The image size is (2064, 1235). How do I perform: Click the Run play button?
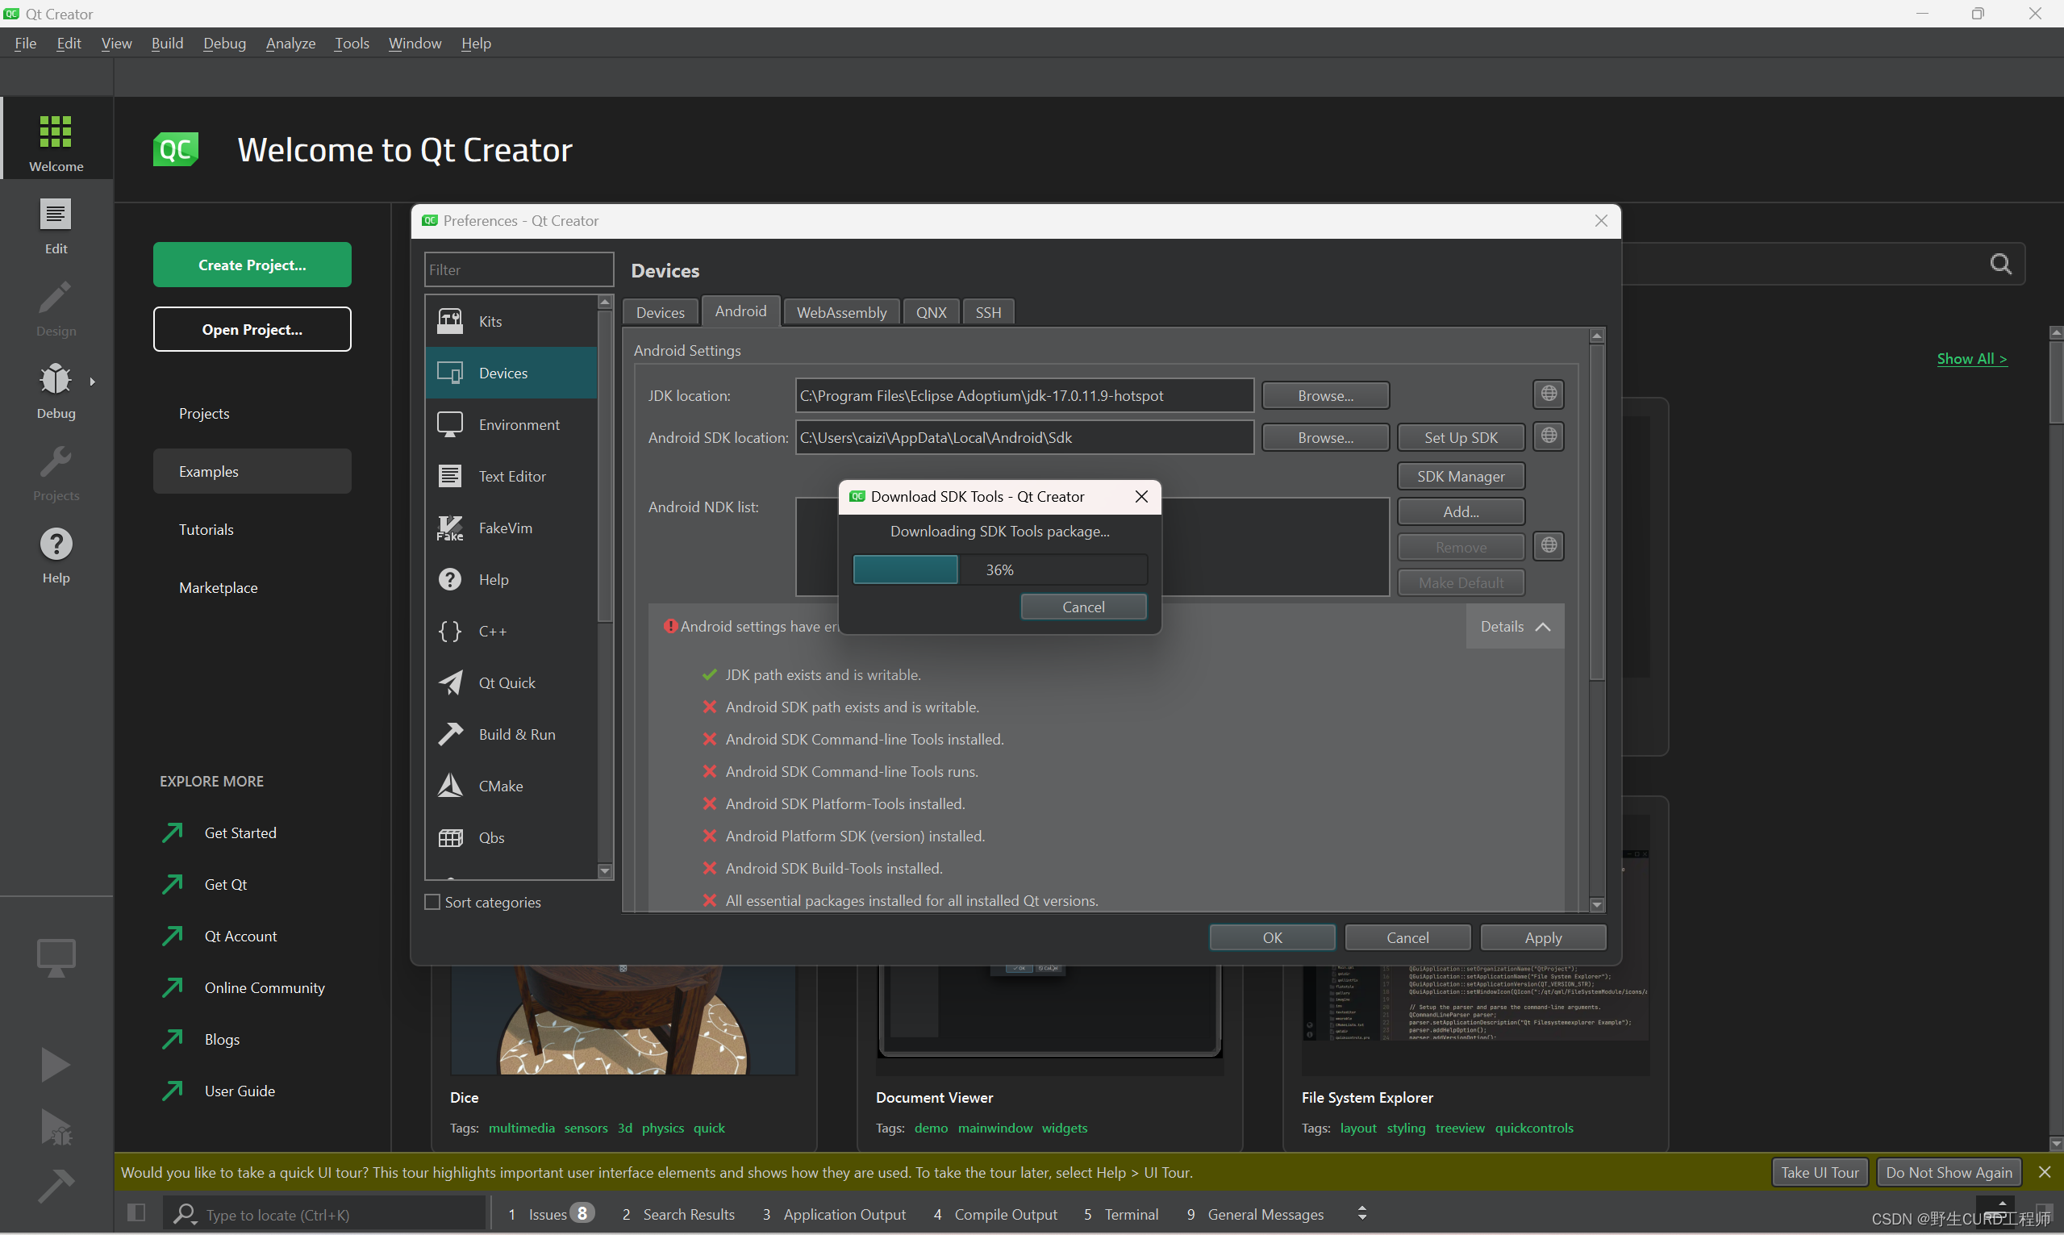pyautogui.click(x=56, y=1065)
